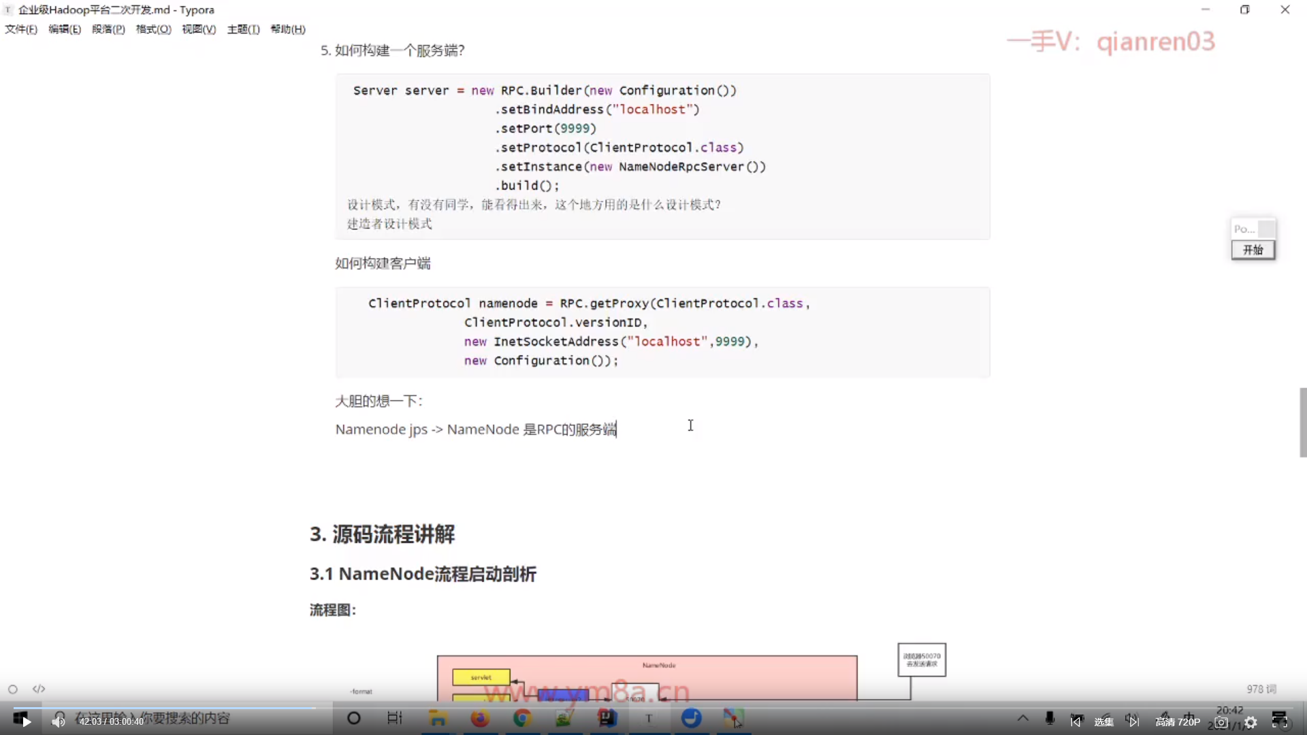Open video player settings gear
This screenshot has height=735, width=1307.
(x=1250, y=722)
